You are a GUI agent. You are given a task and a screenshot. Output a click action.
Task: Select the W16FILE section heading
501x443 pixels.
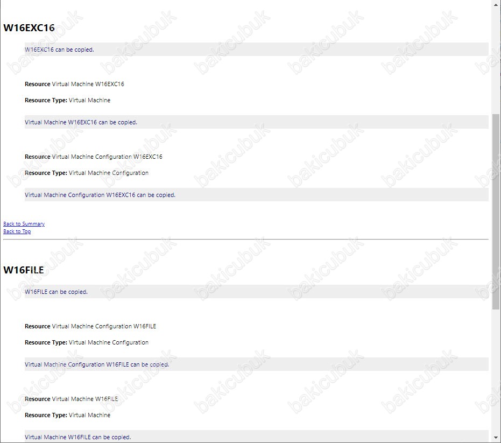coord(23,270)
